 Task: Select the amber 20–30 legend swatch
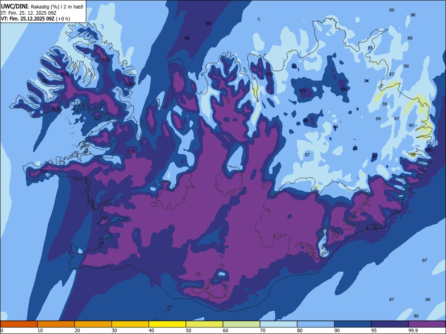93,324
